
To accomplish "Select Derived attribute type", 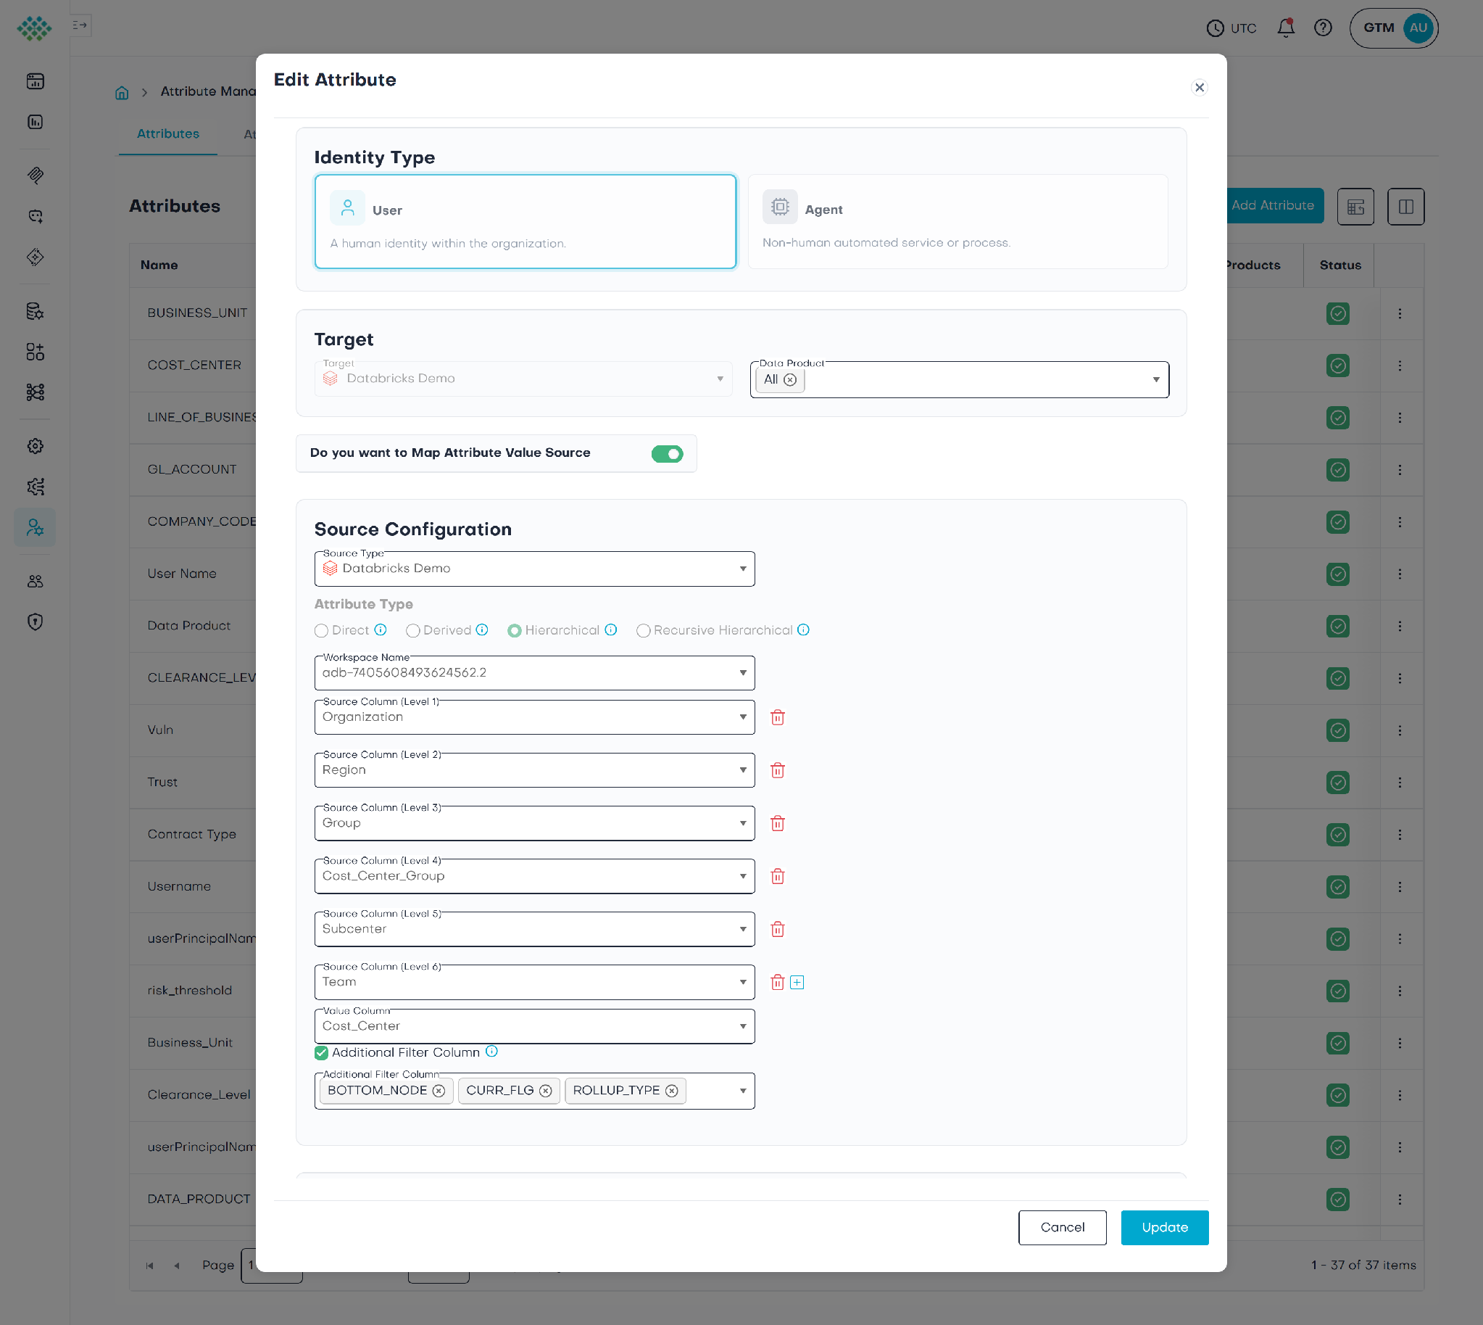I will click(412, 630).
